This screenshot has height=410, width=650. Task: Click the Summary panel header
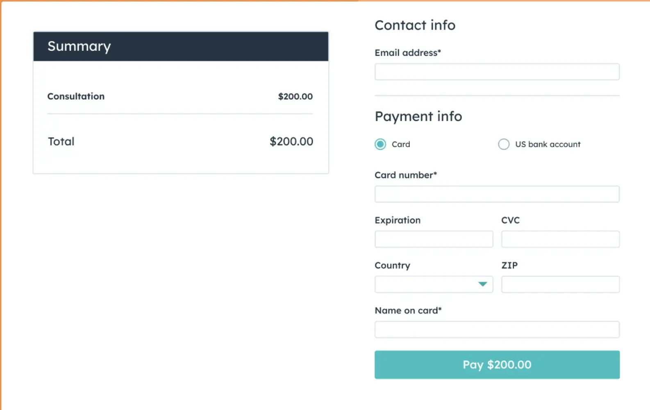(181, 46)
